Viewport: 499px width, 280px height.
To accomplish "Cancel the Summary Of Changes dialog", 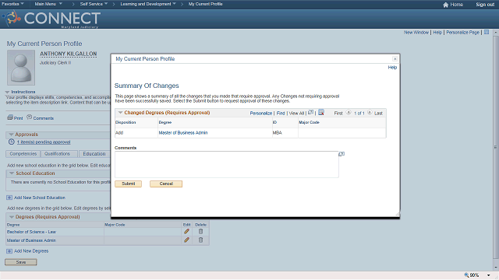I will click(x=166, y=184).
